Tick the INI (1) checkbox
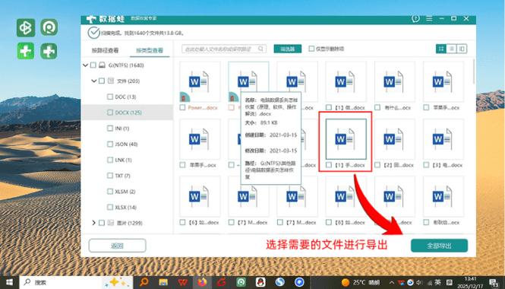 coord(110,129)
